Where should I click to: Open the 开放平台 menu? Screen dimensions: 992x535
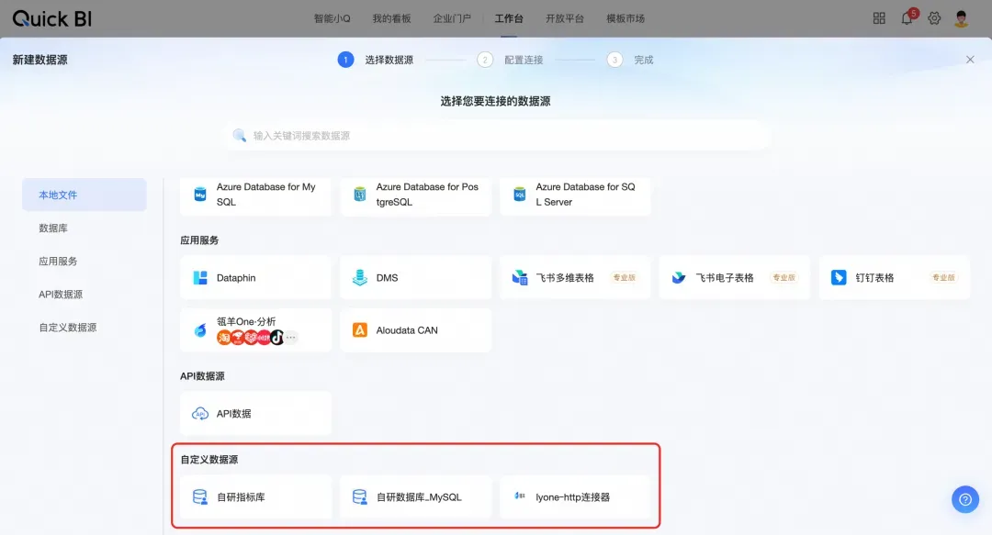coord(564,18)
